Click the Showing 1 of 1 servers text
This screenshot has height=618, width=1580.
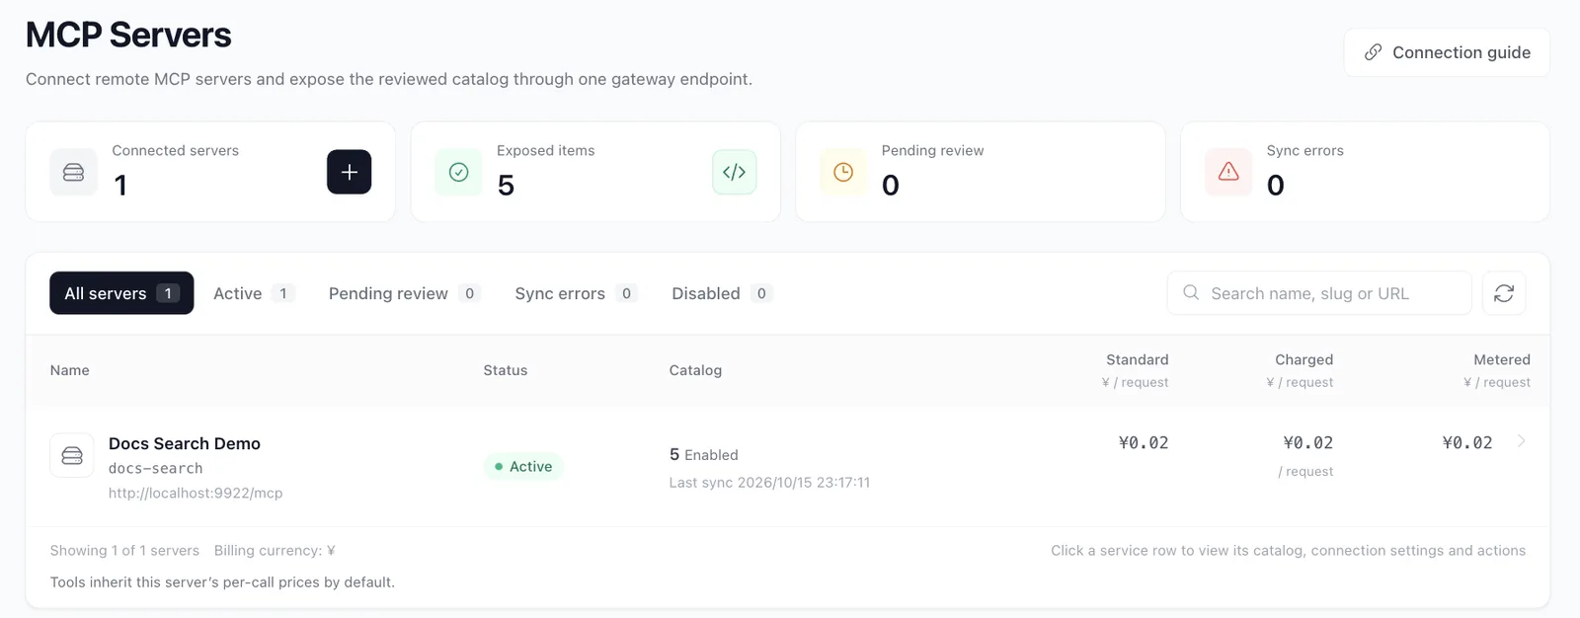coord(124,551)
